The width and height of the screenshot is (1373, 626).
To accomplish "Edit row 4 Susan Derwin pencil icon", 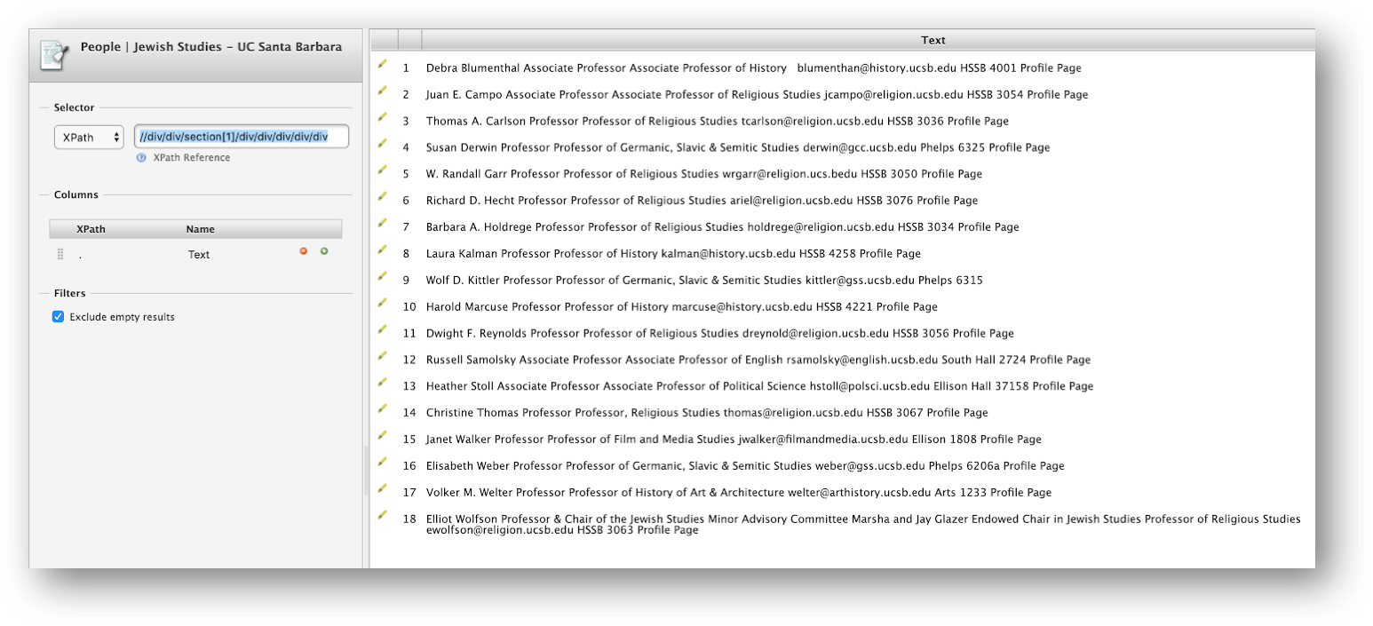I will pos(383,144).
